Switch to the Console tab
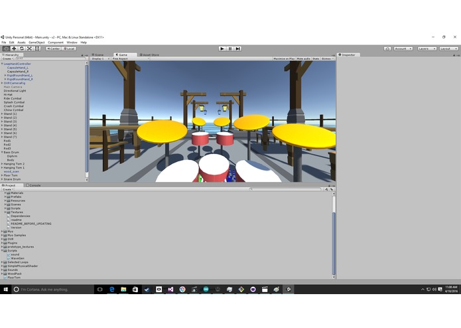 point(34,186)
